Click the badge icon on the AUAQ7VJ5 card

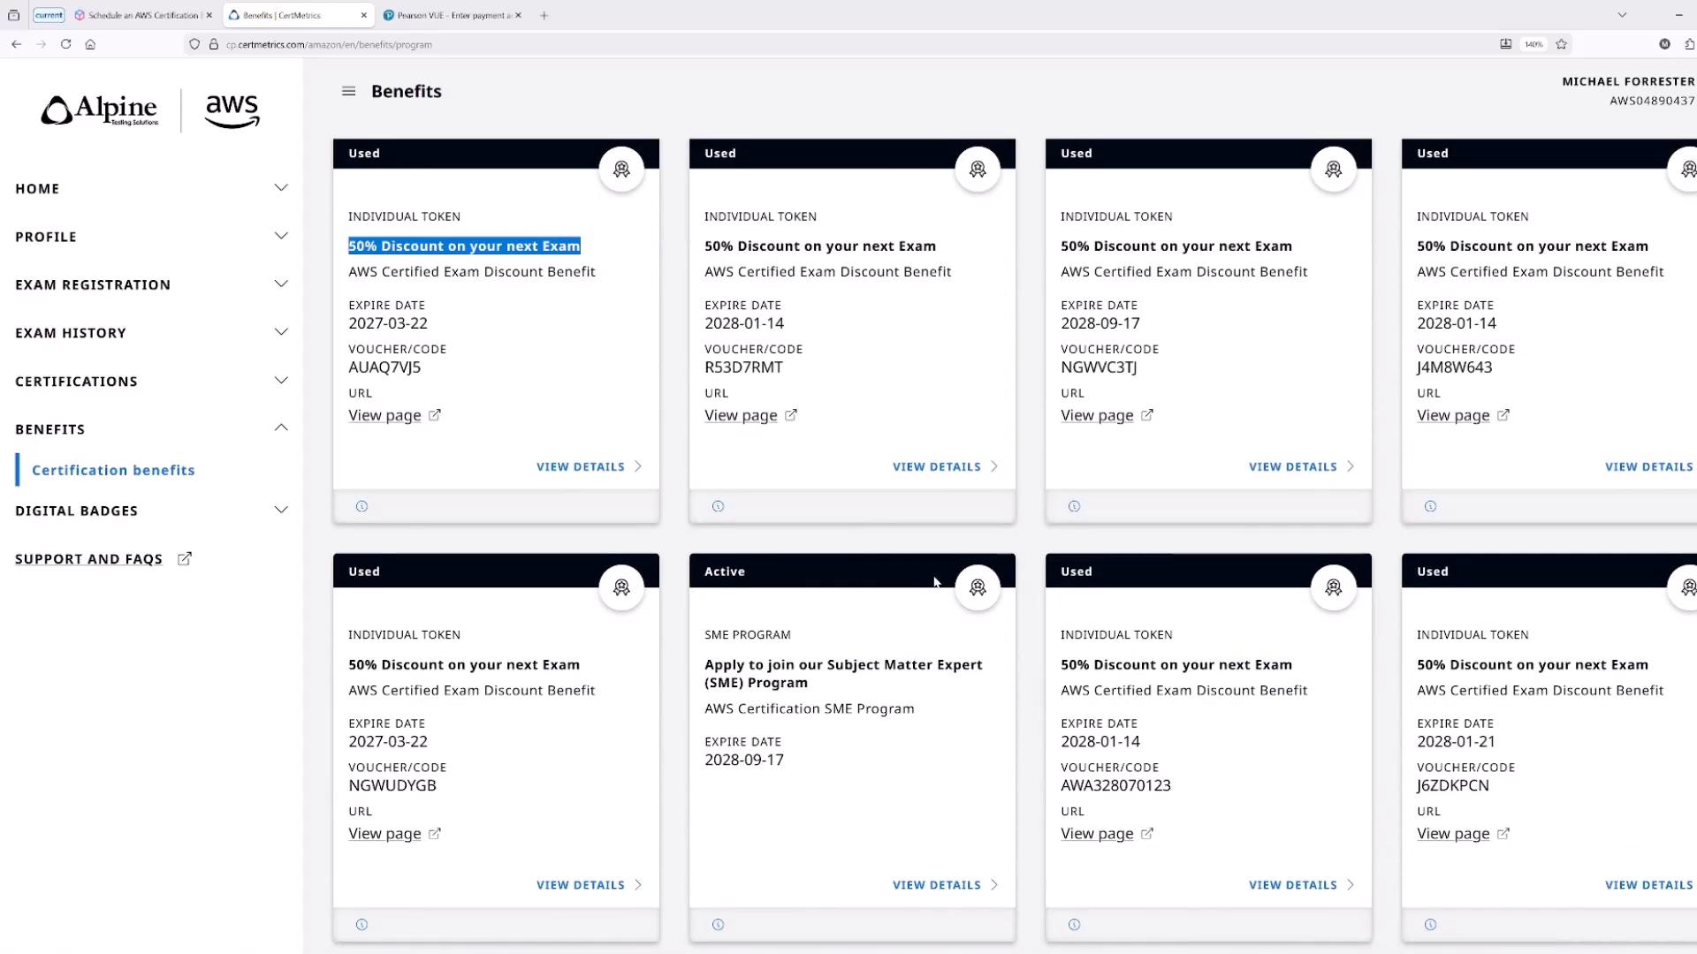click(621, 169)
